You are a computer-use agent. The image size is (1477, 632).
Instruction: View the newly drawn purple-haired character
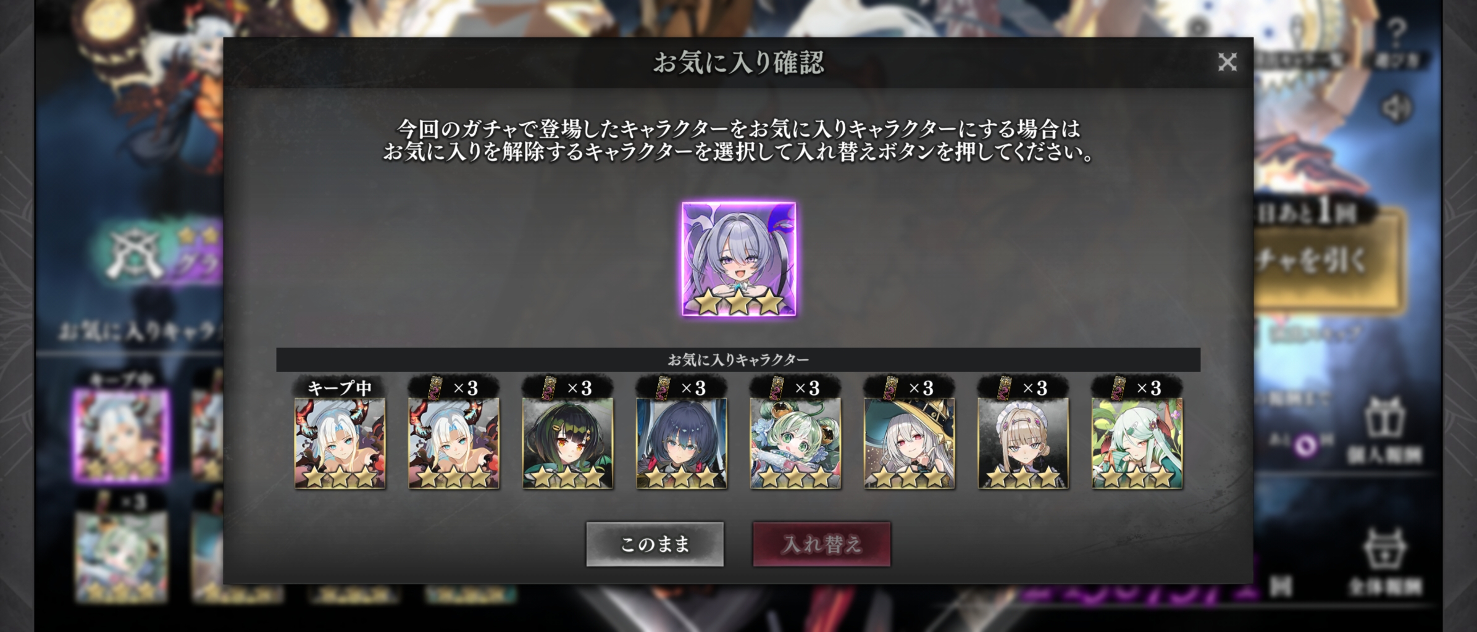[x=738, y=259]
